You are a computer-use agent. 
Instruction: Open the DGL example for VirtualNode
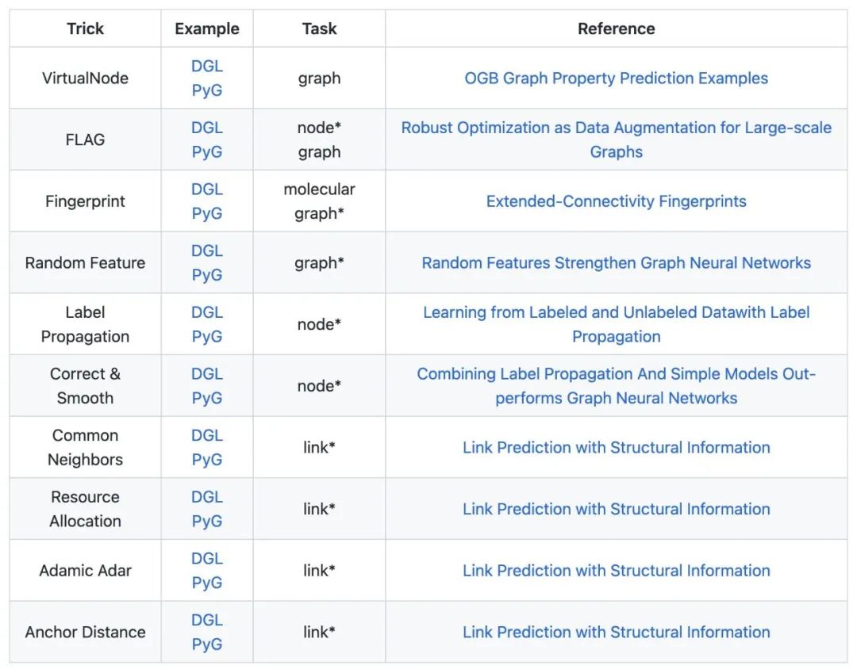coord(206,67)
